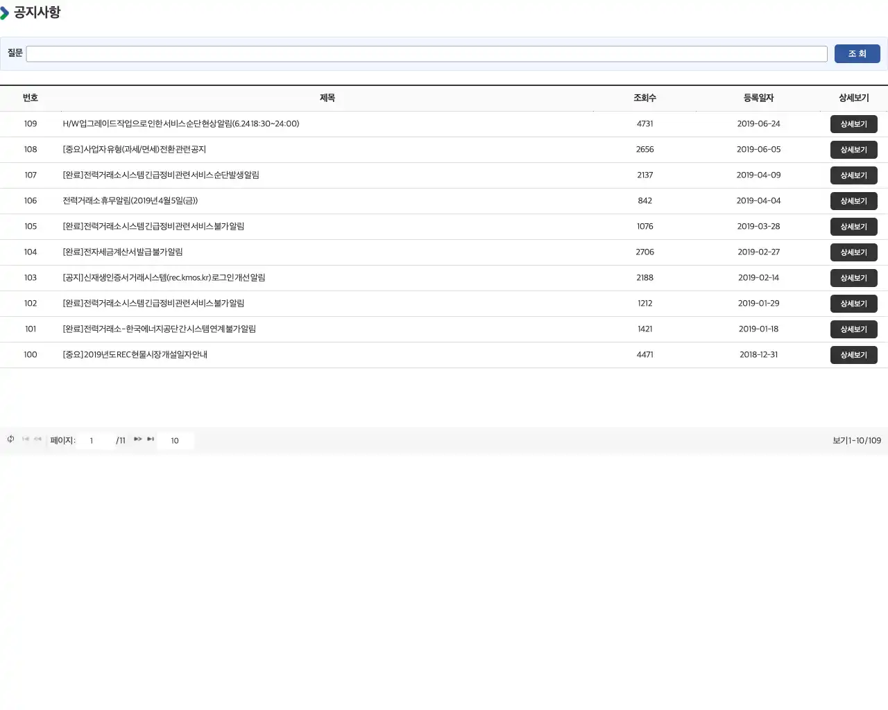The height and width of the screenshot is (710, 888).
Task: Select [중요]2019년도REC현물시장개설일자안내 title
Action: [x=135, y=354]
